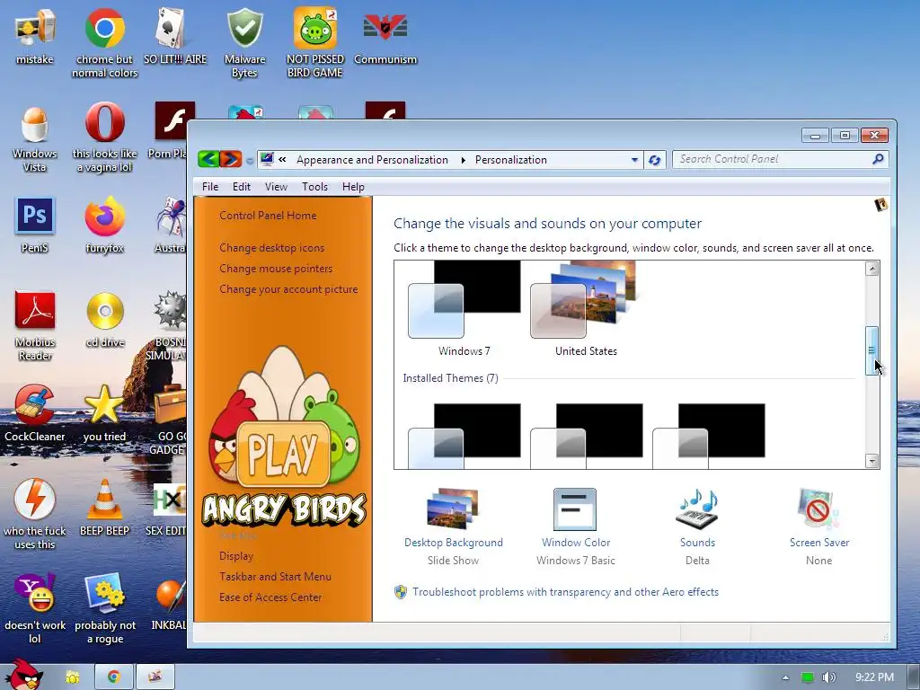The image size is (920, 690).
Task: Click the theme list scroll up arrow
Action: 871,269
